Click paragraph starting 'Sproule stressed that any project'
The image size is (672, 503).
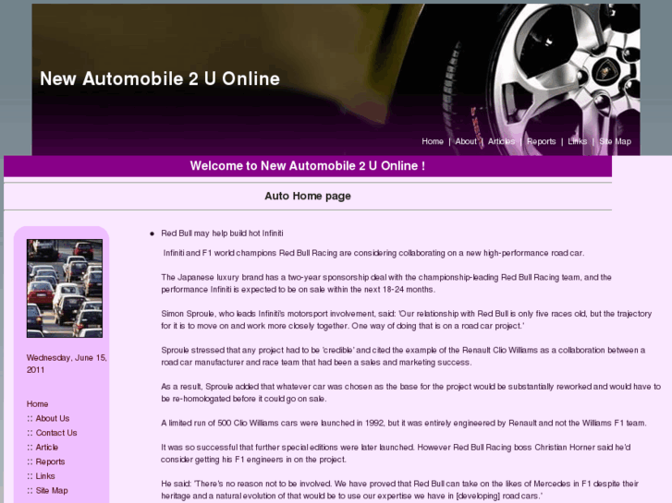403,356
